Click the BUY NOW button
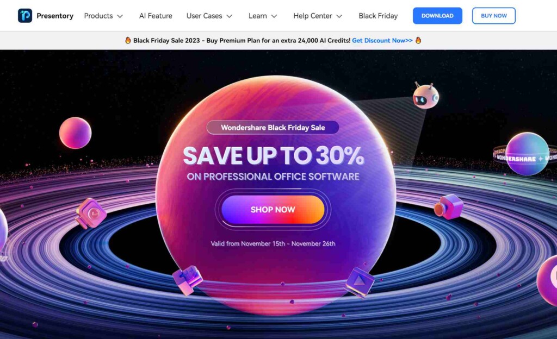This screenshot has height=339, width=557. [494, 16]
